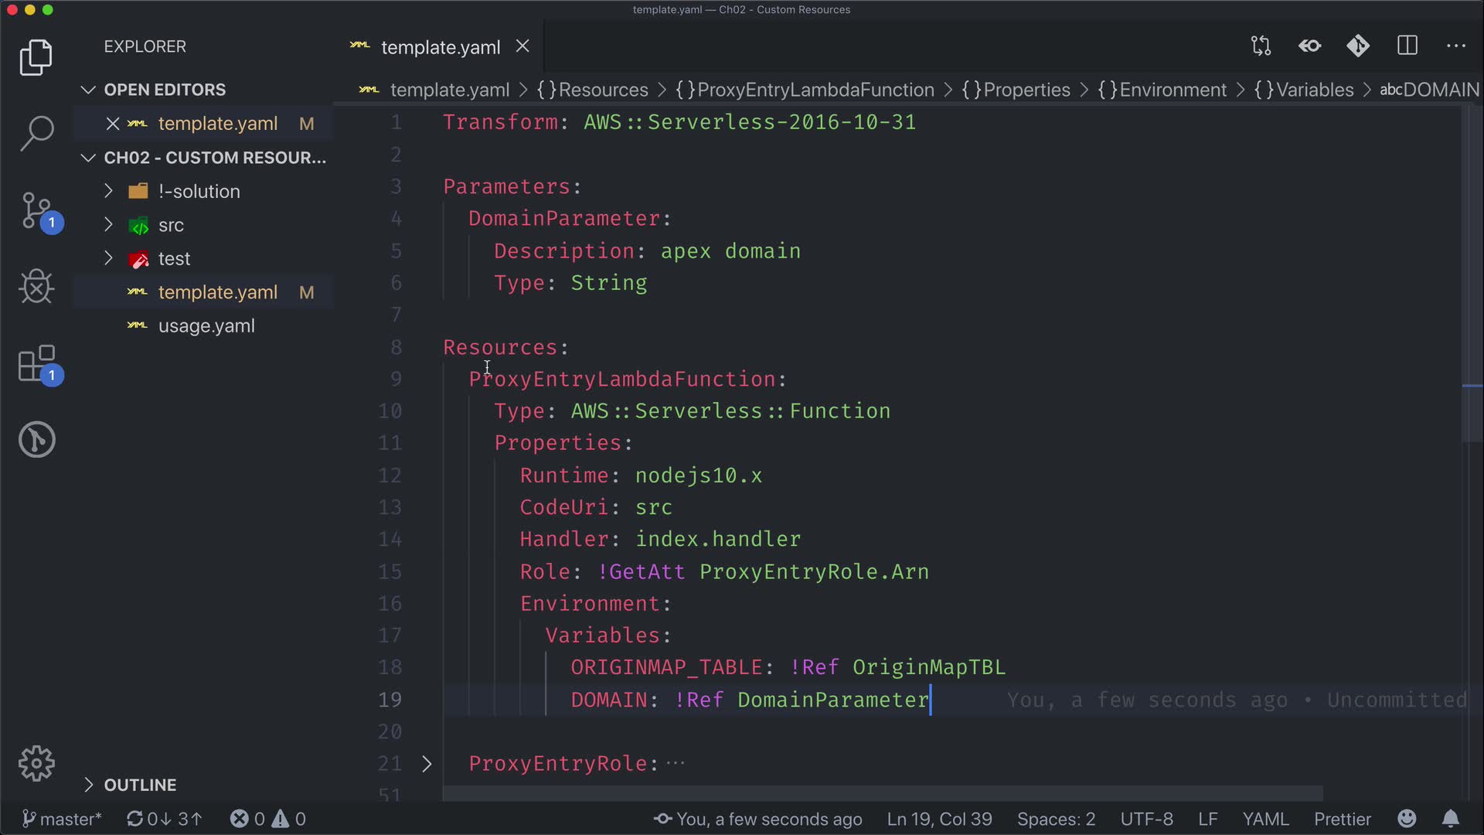
Task: Expand the folded ProxyEntryRole section
Action: point(427,764)
